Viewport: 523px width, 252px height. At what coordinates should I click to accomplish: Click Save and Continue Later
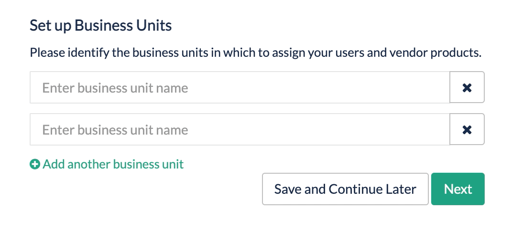[345, 189]
